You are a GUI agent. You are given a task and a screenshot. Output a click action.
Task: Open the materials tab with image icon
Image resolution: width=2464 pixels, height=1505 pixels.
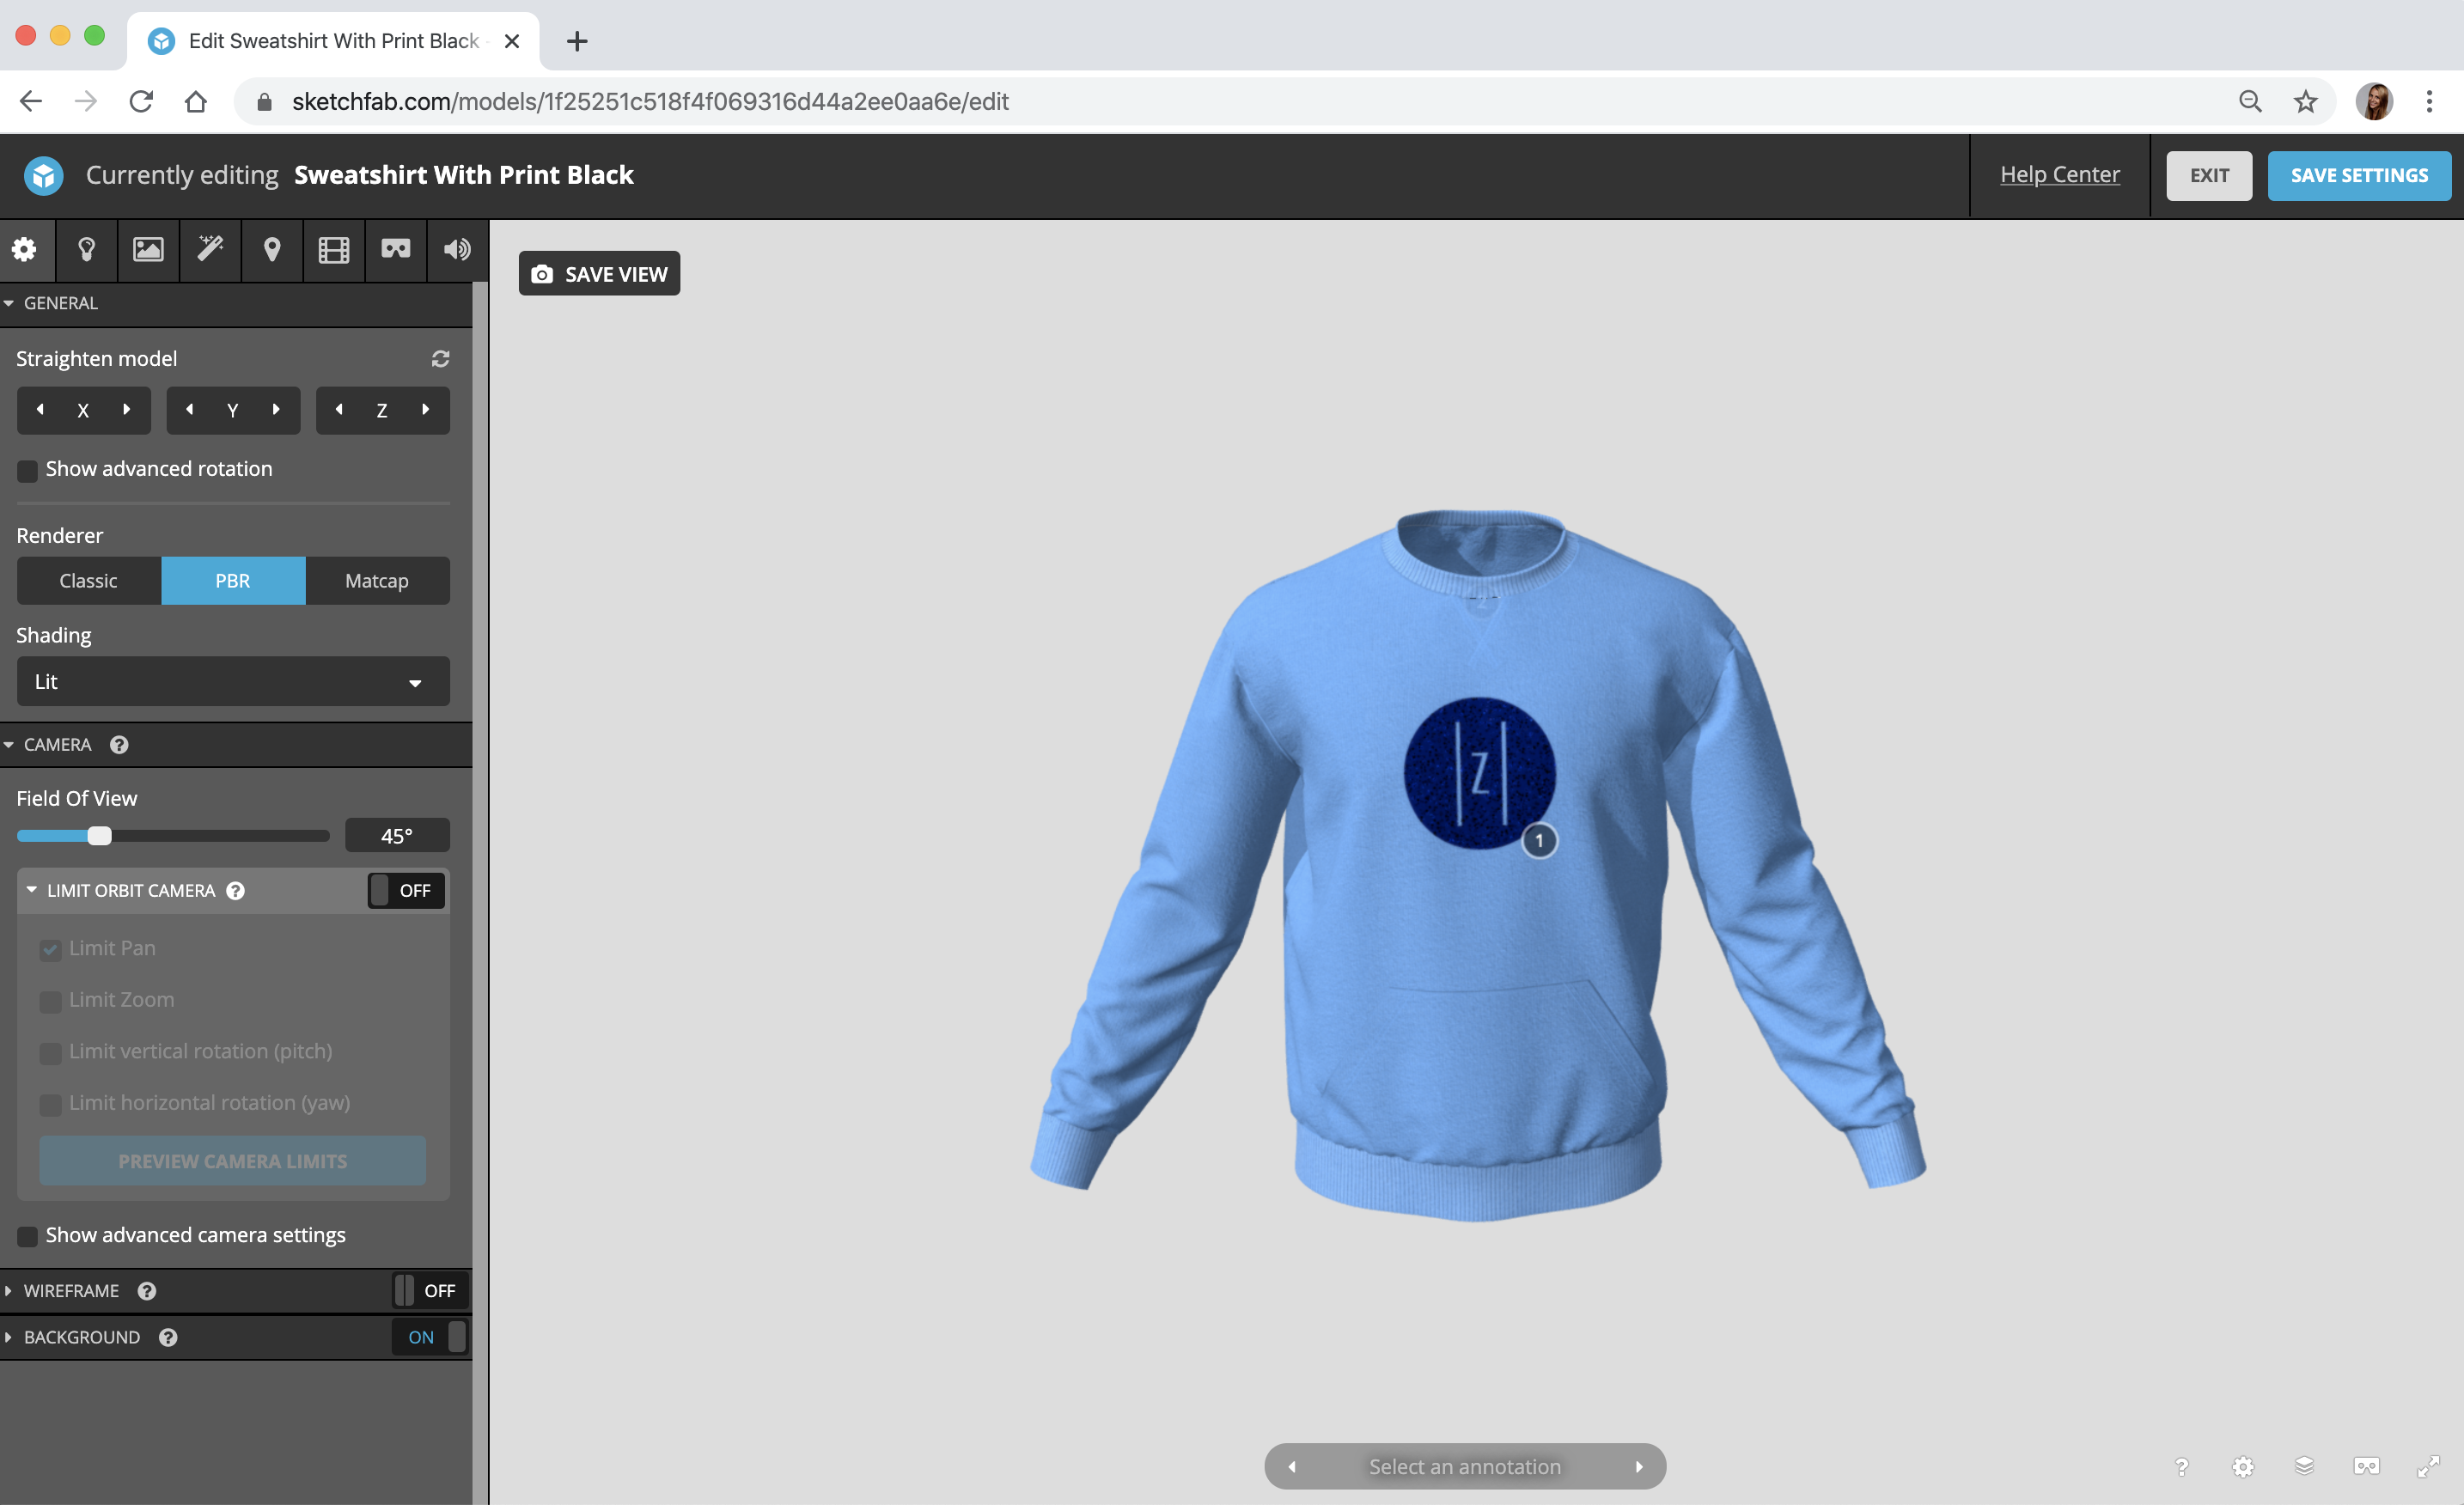(x=148, y=249)
